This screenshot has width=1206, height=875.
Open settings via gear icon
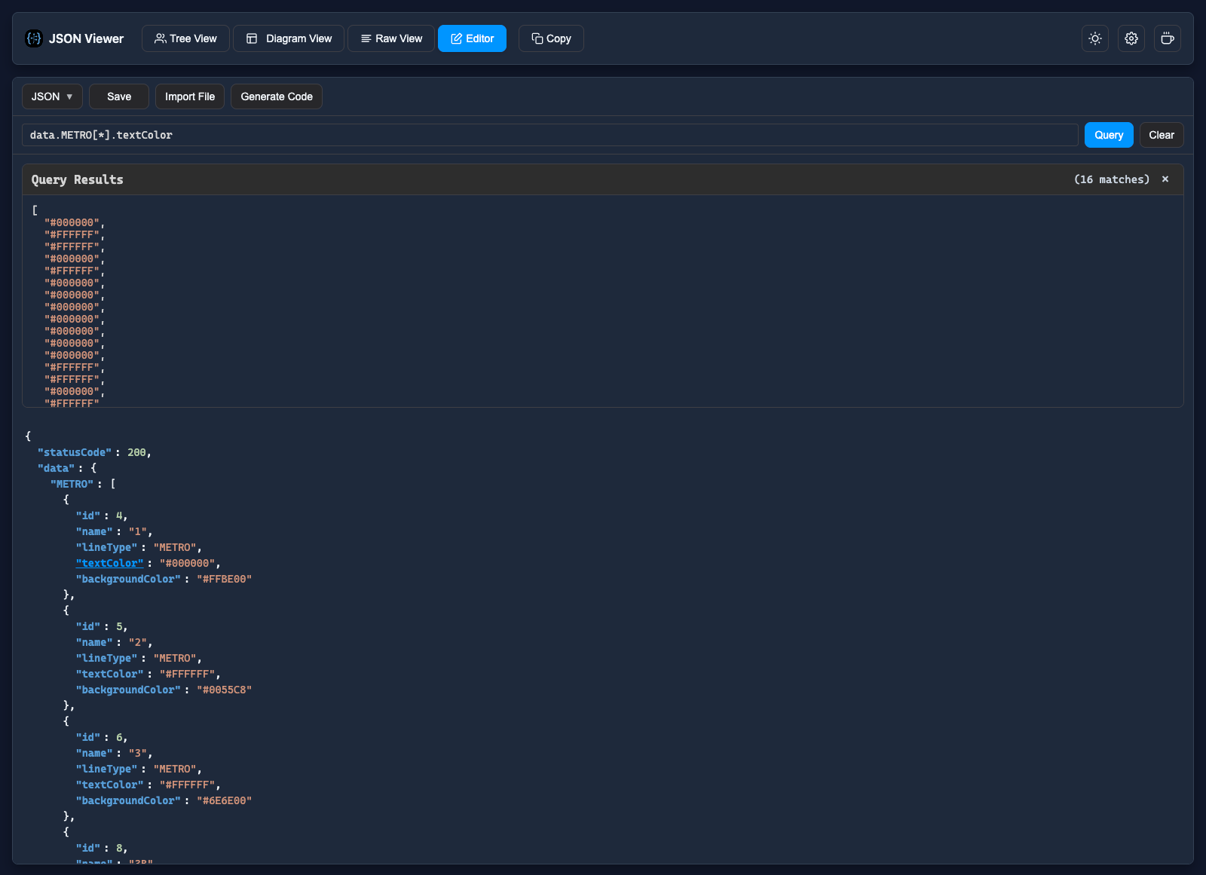pyautogui.click(x=1131, y=38)
